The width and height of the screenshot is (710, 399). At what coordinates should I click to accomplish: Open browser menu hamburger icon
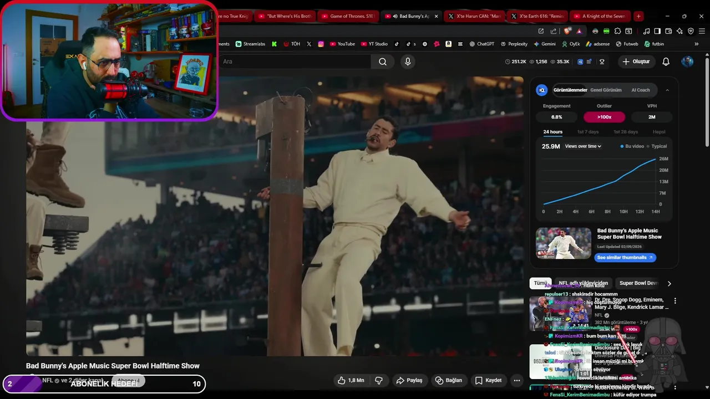(x=702, y=31)
